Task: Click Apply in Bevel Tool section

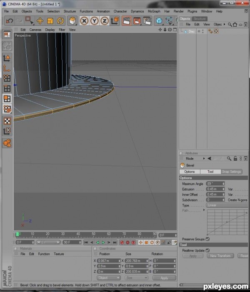Action: pos(193,256)
